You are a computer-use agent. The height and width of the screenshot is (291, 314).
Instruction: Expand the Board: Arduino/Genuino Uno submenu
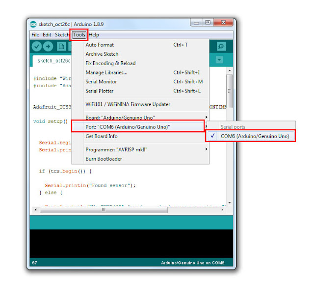140,118
